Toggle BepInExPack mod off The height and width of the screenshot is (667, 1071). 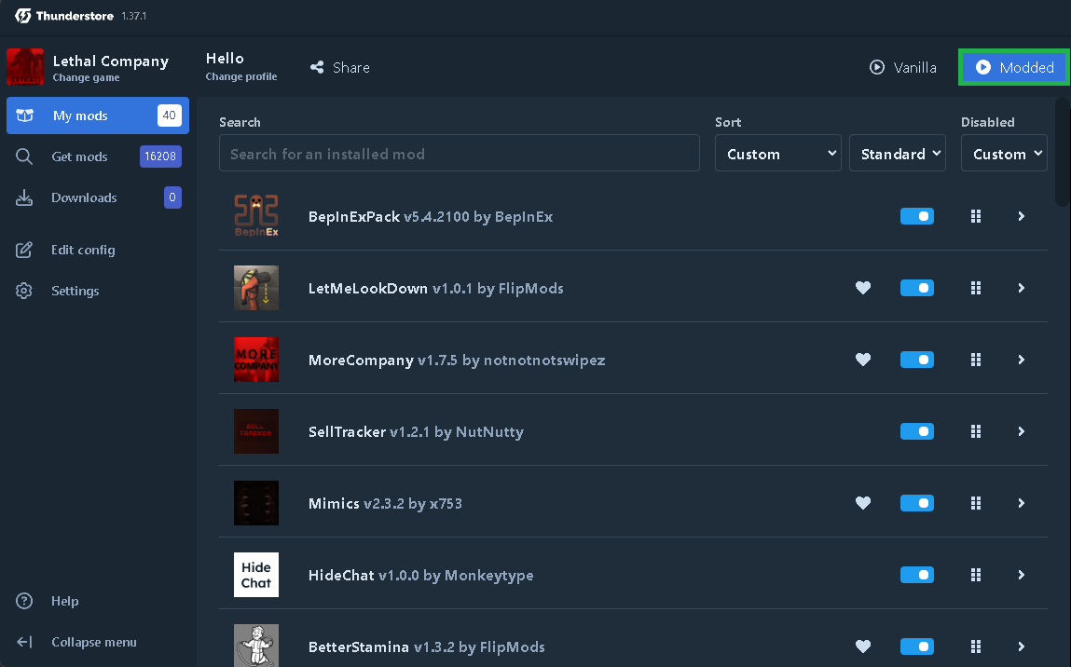[x=916, y=216]
